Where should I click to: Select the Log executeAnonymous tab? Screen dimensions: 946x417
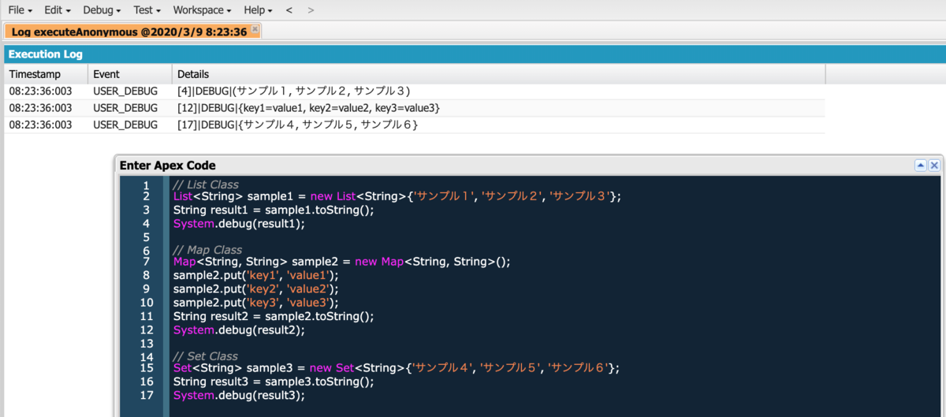click(x=129, y=32)
